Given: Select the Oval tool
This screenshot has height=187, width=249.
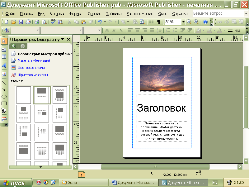Looking at the screenshot, I should 4,97.
